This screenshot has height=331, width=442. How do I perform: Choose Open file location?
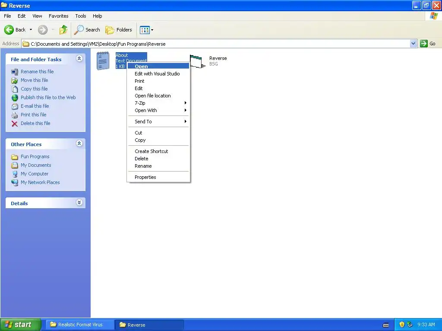coord(158,96)
